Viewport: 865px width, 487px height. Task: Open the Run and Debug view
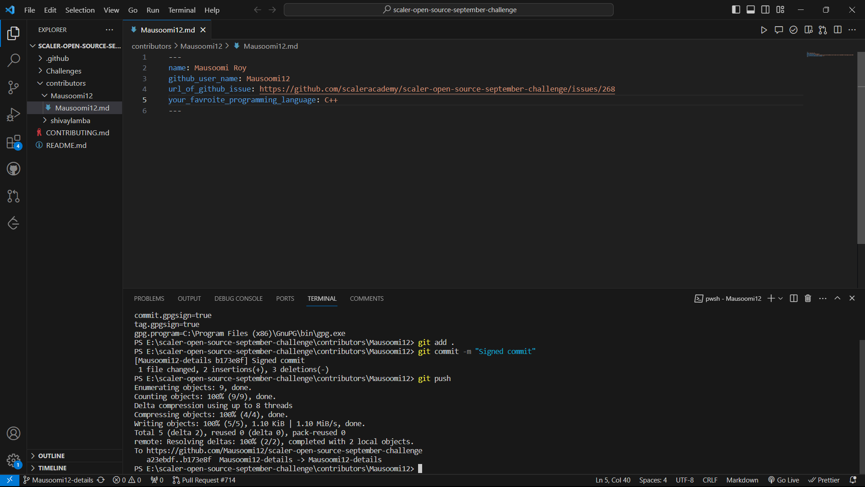pos(14,114)
